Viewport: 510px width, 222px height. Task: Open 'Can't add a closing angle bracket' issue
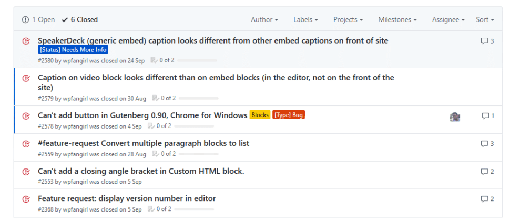141,171
